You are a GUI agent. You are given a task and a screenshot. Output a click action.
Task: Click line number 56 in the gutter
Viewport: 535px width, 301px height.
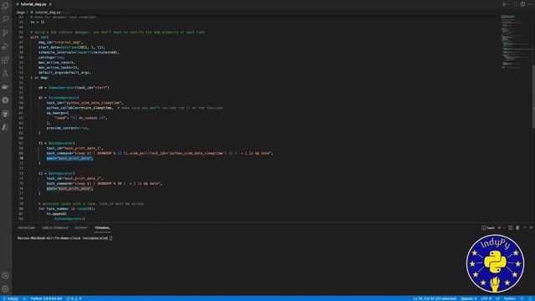(x=21, y=87)
